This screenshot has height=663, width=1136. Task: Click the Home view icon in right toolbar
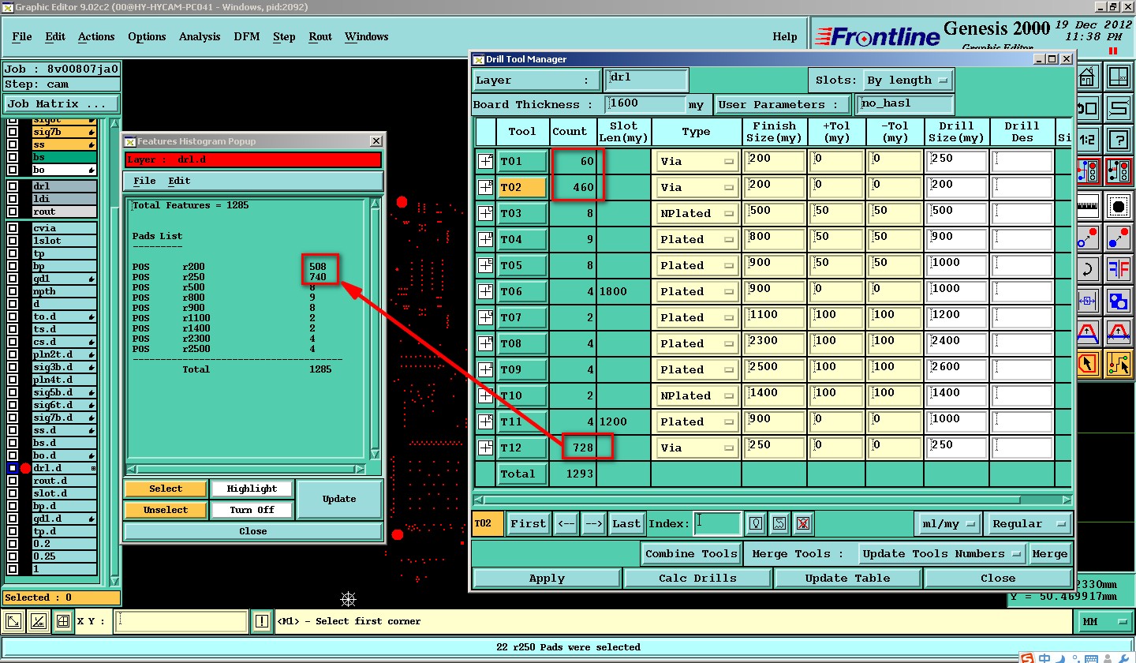point(1088,77)
